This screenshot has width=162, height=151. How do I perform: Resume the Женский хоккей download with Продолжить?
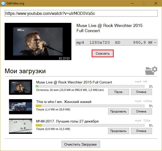click(118, 111)
